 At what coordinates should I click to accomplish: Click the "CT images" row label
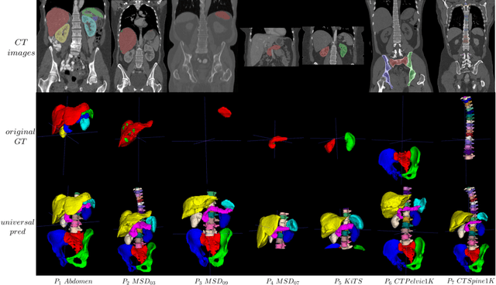click(21, 47)
